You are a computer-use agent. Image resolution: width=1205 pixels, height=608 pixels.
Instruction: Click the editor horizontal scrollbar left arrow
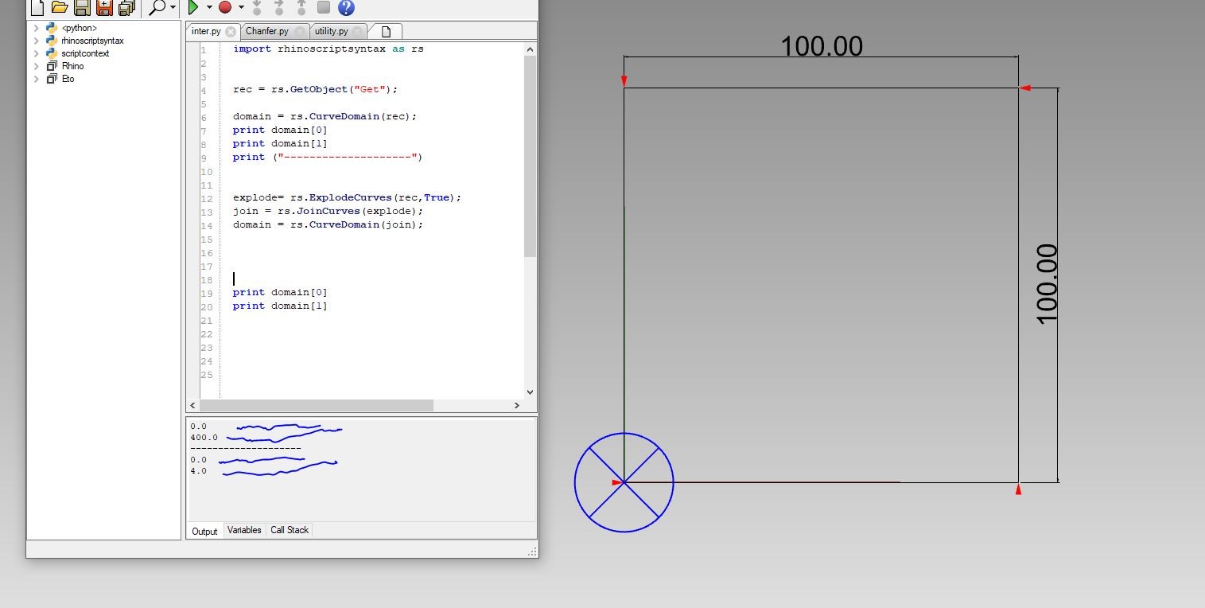point(193,405)
